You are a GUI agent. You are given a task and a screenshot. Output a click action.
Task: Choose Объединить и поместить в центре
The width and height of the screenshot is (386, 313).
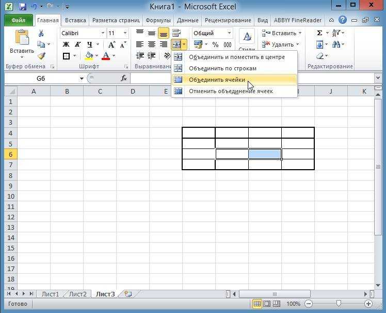[234, 57]
